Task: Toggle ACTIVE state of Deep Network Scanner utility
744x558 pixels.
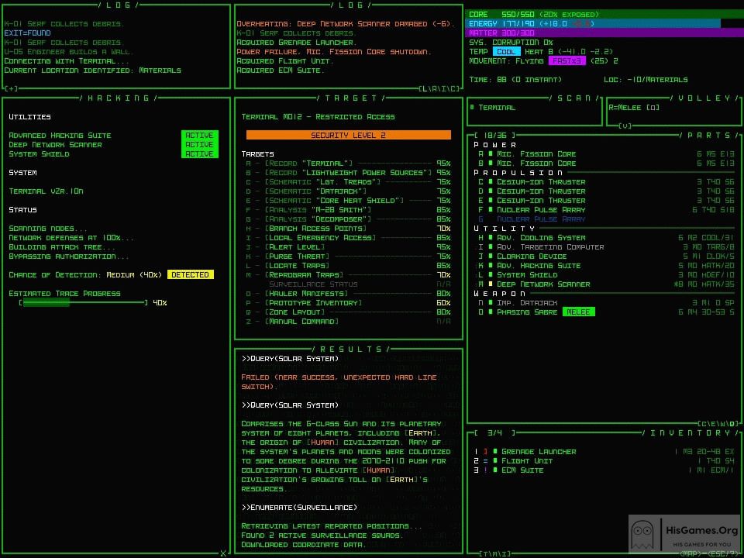Action: (x=199, y=145)
